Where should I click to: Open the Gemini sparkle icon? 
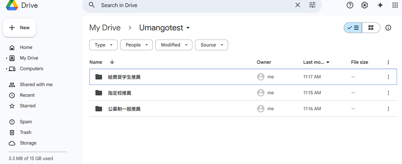(x=380, y=5)
